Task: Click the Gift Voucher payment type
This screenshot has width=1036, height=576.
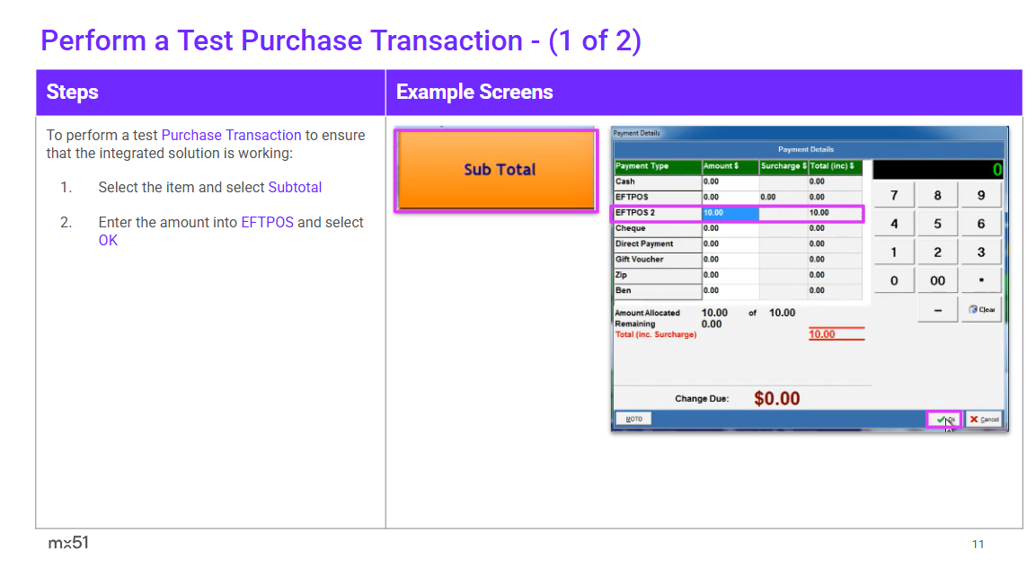Action: point(656,260)
